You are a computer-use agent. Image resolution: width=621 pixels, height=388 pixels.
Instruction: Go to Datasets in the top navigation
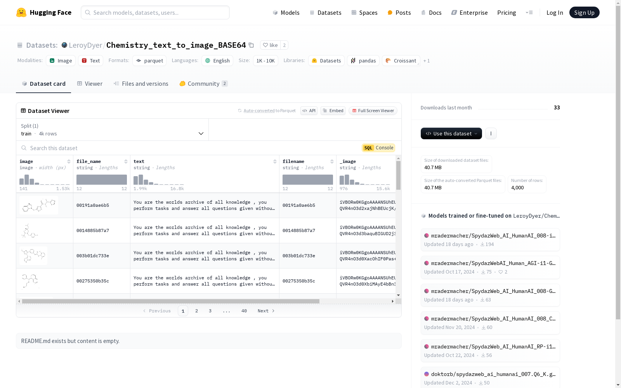click(325, 12)
